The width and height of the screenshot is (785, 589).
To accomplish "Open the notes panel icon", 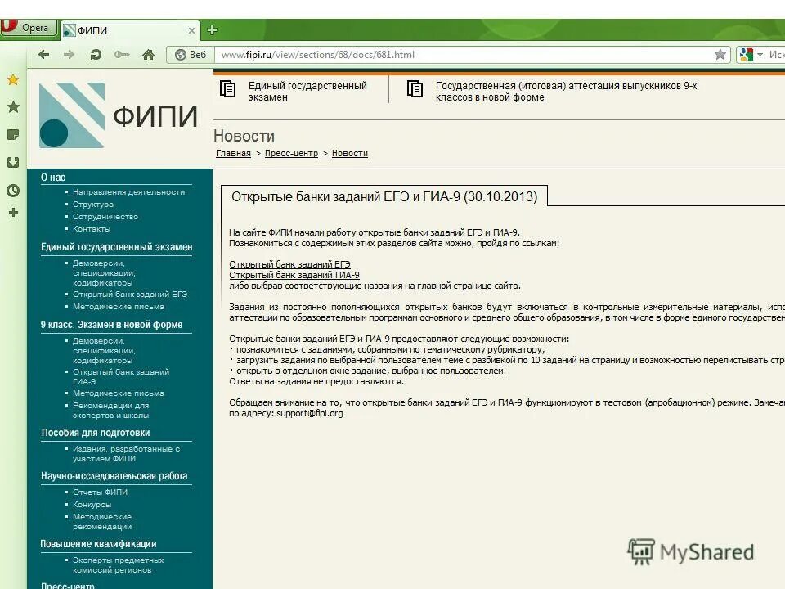I will click(13, 134).
